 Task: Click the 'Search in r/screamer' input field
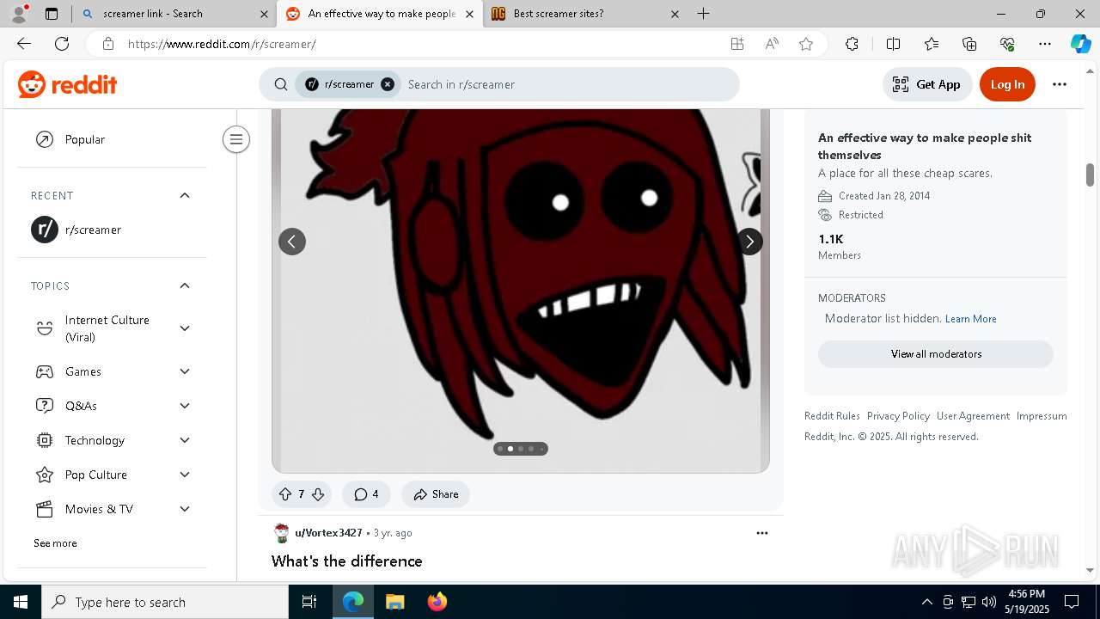click(567, 84)
